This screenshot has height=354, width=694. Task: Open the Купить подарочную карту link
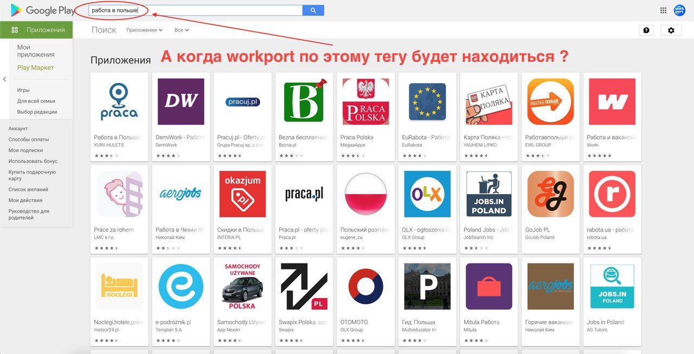tap(32, 175)
